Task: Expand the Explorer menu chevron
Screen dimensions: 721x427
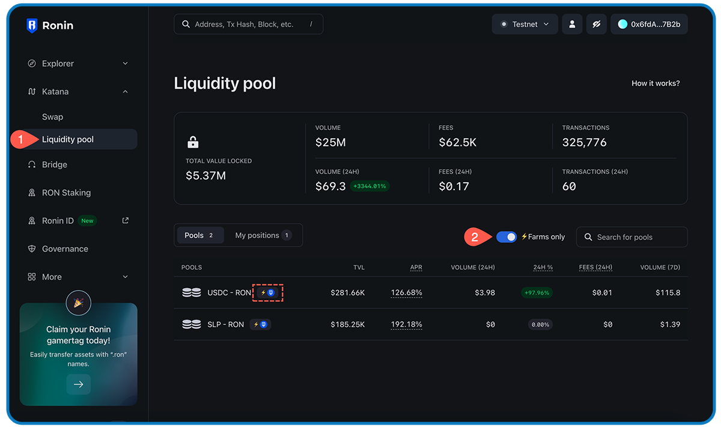Action: [125, 63]
